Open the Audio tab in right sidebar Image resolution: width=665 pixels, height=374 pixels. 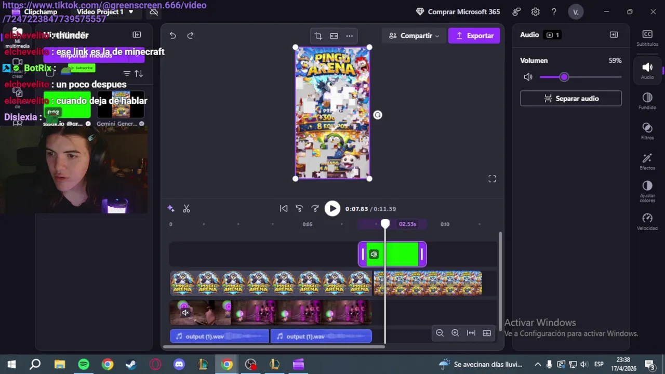point(647,71)
